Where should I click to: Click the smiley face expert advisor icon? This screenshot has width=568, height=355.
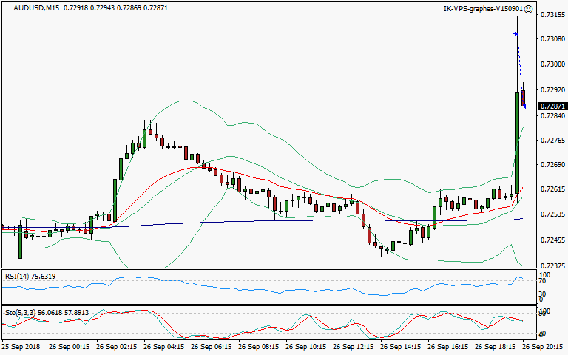[x=529, y=9]
